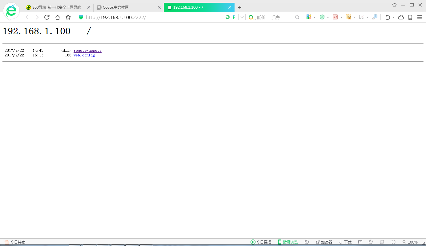Click the Aa translate icon
The height and width of the screenshot is (246, 426).
335,17
